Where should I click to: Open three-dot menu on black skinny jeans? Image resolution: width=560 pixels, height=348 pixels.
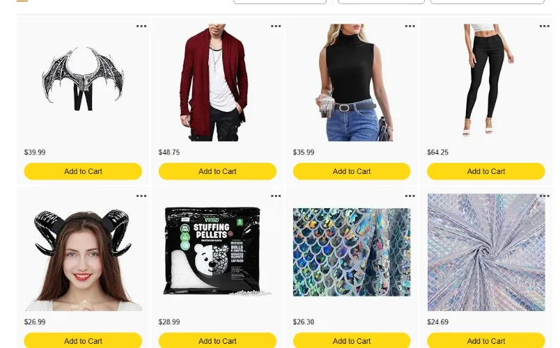544,26
